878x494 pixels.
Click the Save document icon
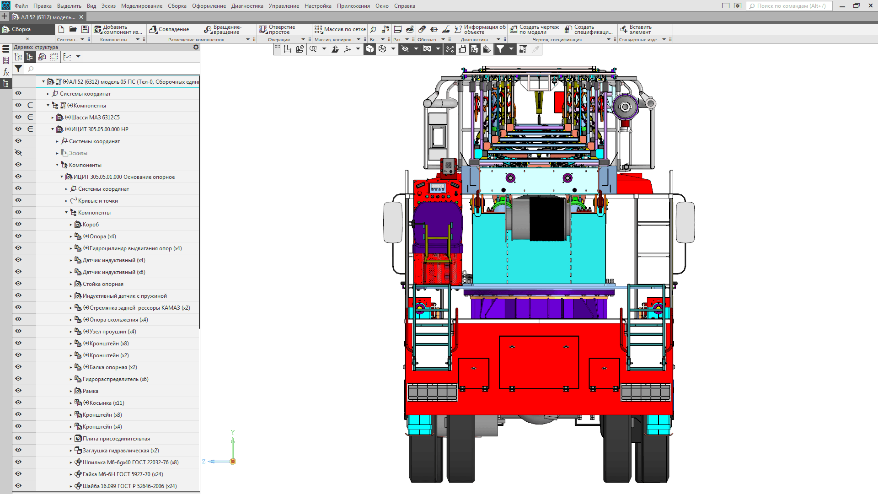tap(85, 29)
